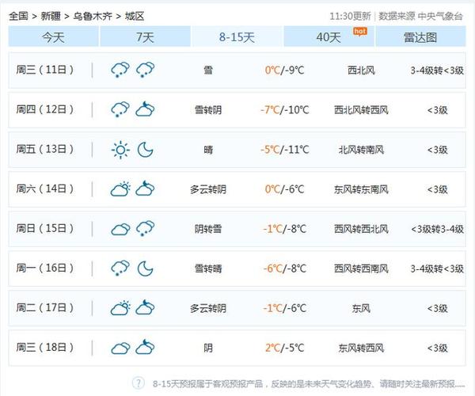Select the 周五（13日）date label
The image size is (475, 396).
[45, 149]
